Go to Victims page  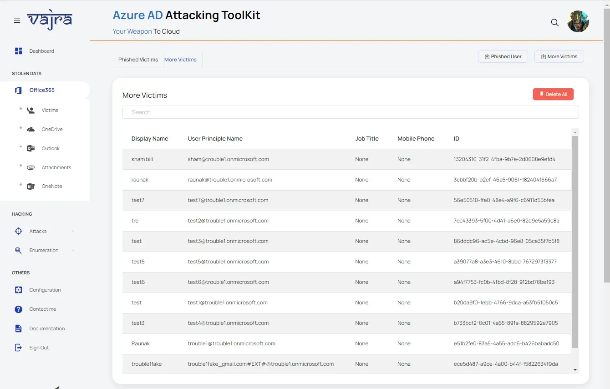[x=50, y=110]
